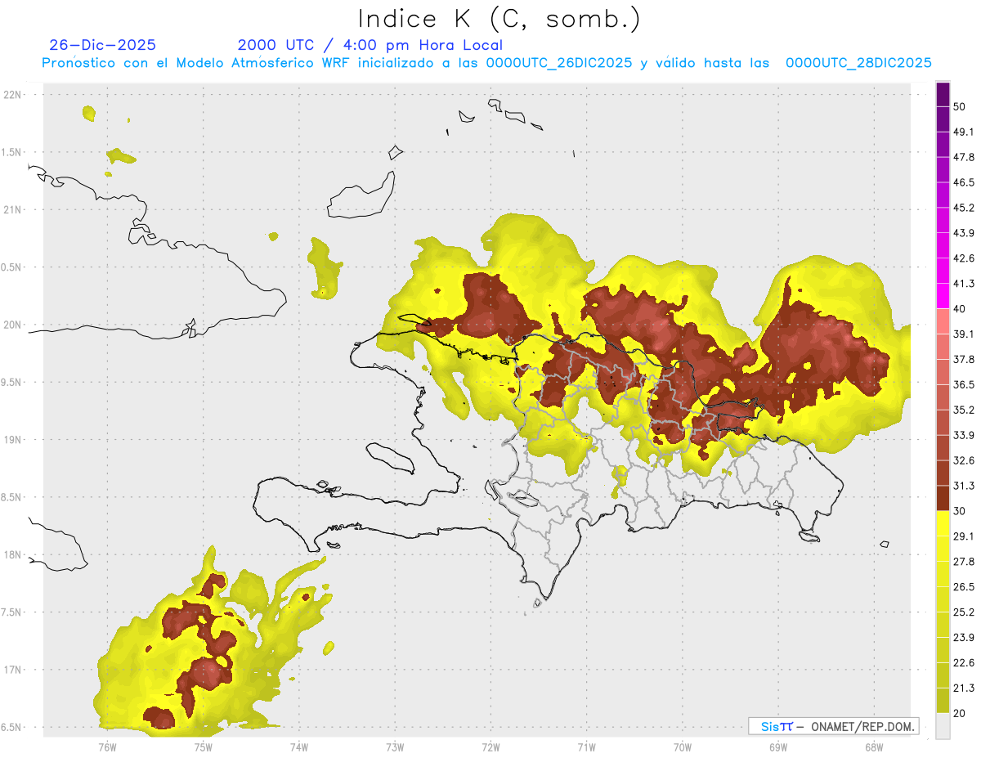Click the 72W longitude axis label
This screenshot has width=981, height=758.
(490, 747)
